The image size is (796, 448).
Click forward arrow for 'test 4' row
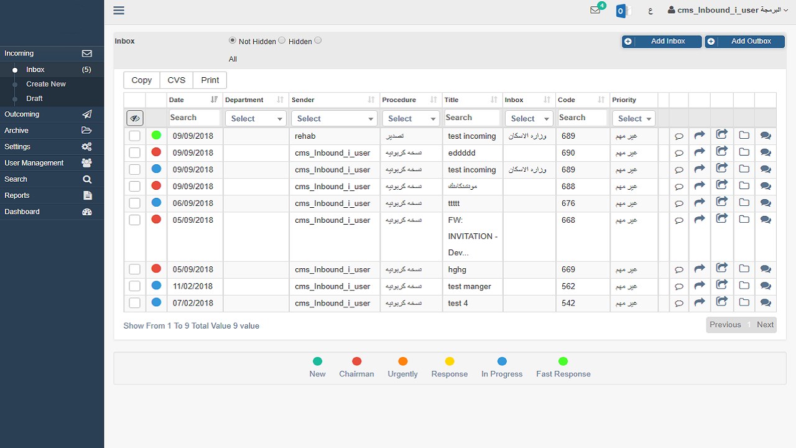click(x=700, y=302)
